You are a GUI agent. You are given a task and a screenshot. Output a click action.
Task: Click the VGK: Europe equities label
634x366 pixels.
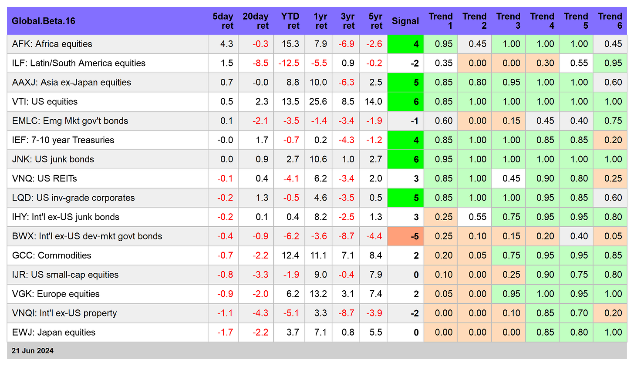(56, 294)
